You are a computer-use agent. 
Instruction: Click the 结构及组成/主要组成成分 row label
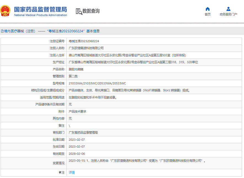[48, 90]
